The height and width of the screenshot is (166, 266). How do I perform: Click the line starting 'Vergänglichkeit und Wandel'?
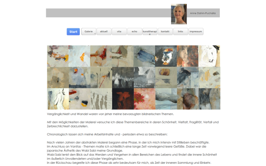110,114
